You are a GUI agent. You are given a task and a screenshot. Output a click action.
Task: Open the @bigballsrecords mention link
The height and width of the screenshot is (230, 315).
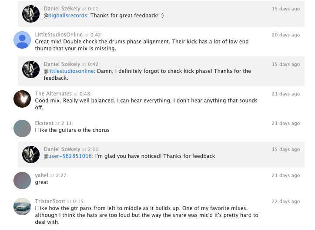coord(66,16)
